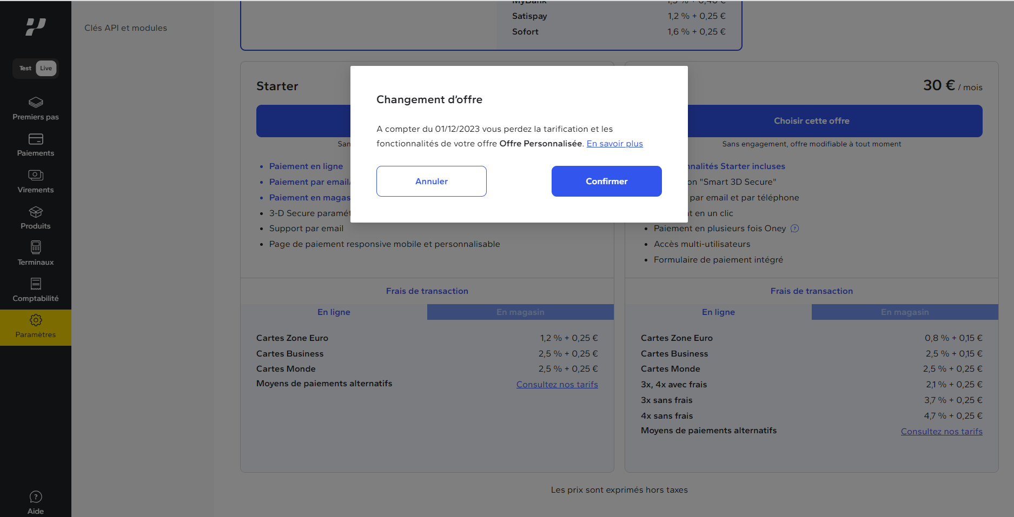Click the Starter plan heading
Image resolution: width=1014 pixels, height=517 pixels.
click(277, 86)
